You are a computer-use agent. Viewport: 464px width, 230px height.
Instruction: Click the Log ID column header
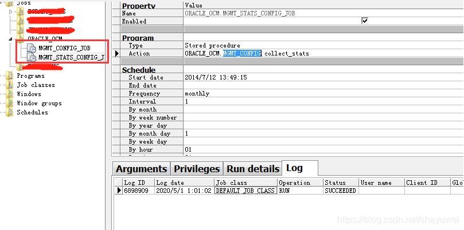138,183
